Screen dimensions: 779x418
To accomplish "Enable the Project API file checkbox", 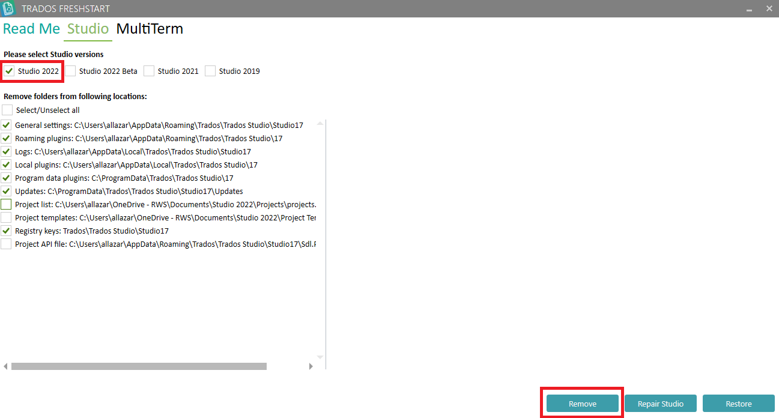I will point(6,244).
